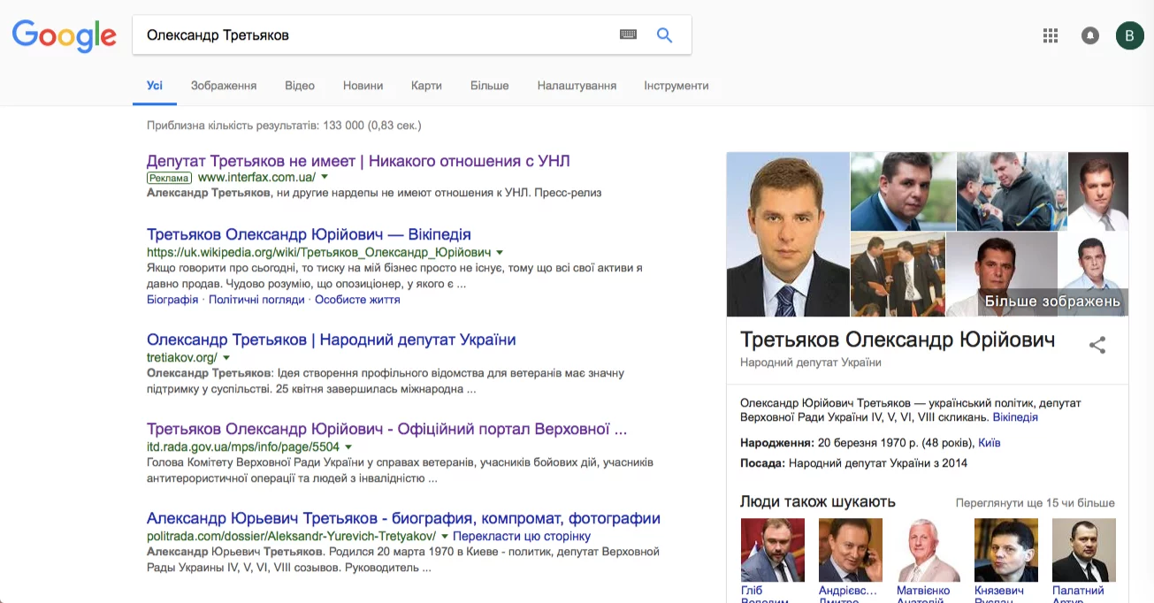Viewport: 1154px width, 603px height.
Task: Click the blue search magnifier icon
Action: point(664,35)
